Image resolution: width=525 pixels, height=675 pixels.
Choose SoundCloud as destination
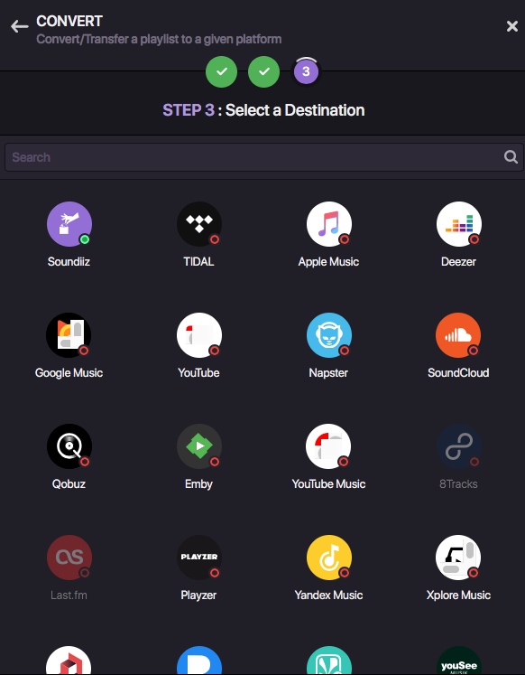coord(458,335)
